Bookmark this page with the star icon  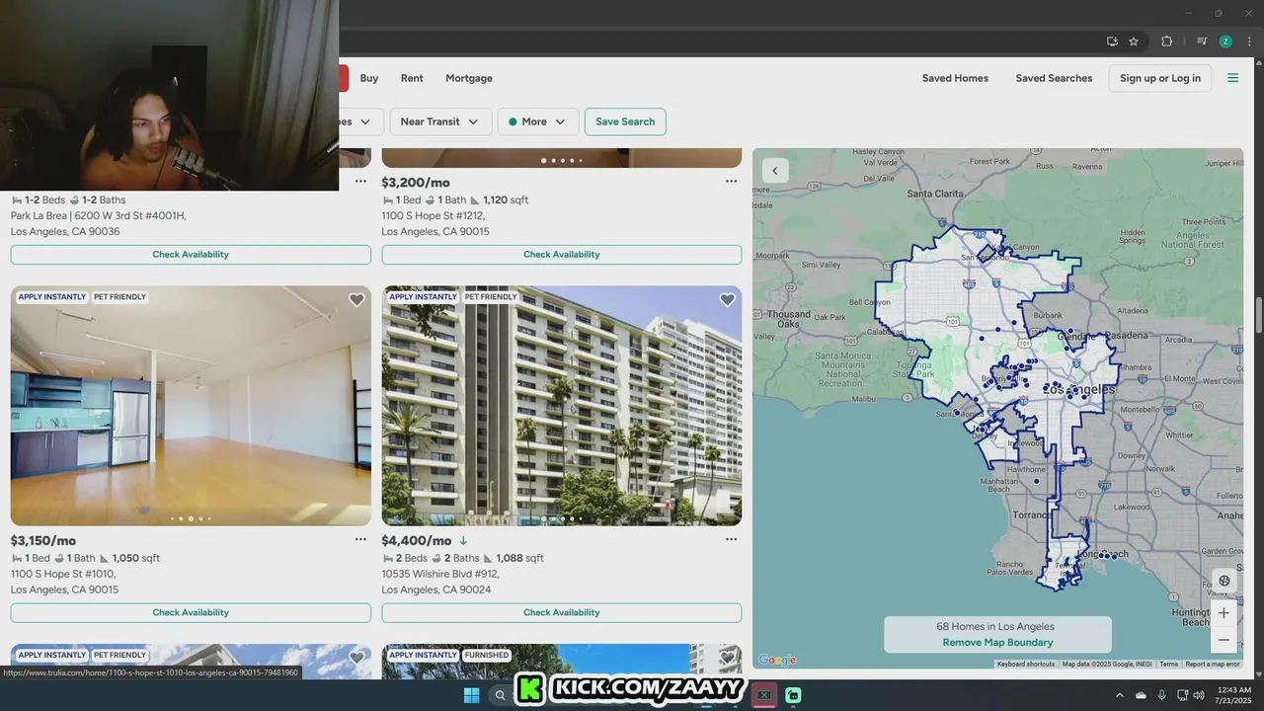point(1134,41)
